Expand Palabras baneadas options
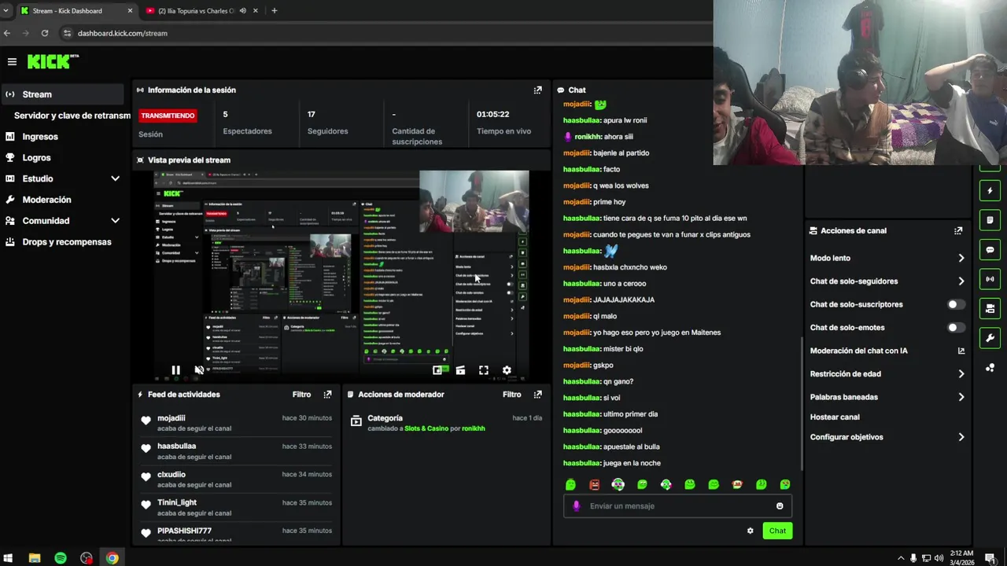1007x566 pixels. coord(961,397)
